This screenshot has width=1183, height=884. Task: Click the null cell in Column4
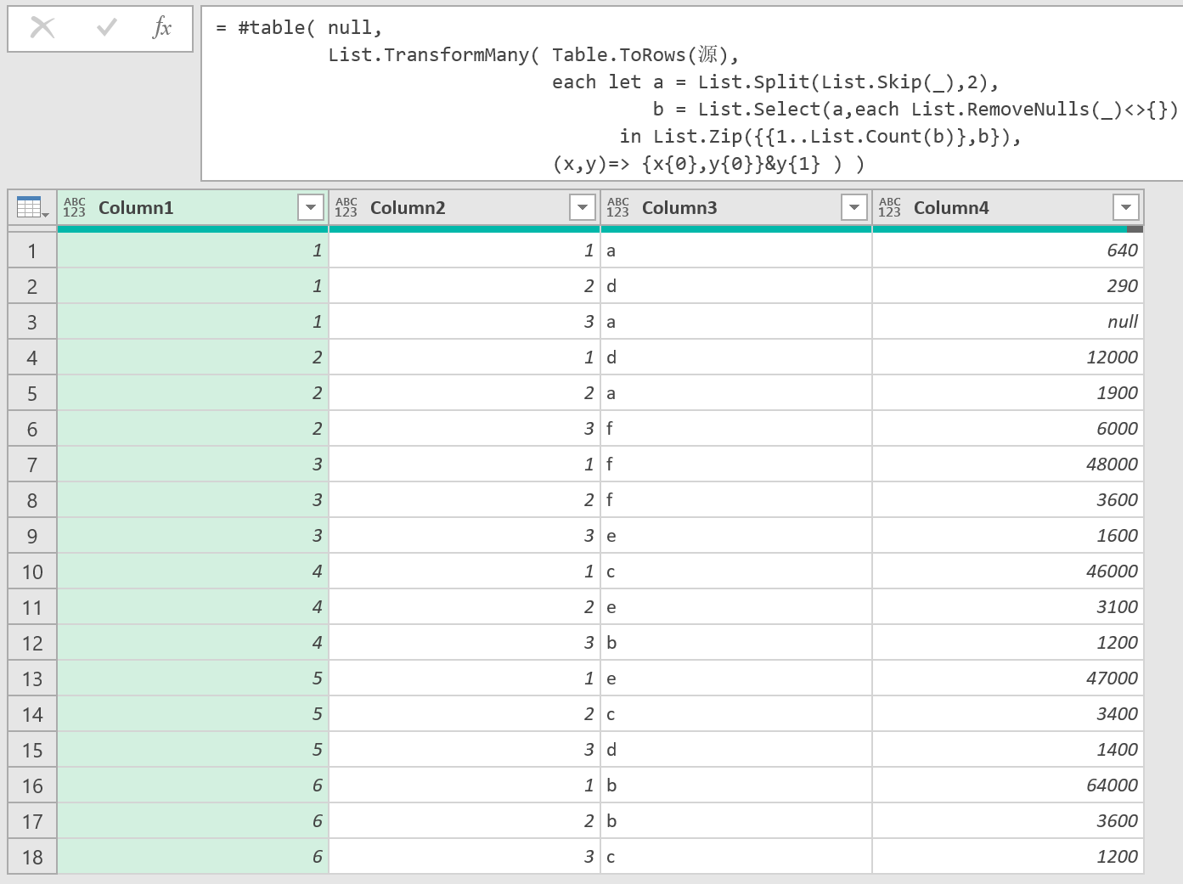tap(1007, 322)
